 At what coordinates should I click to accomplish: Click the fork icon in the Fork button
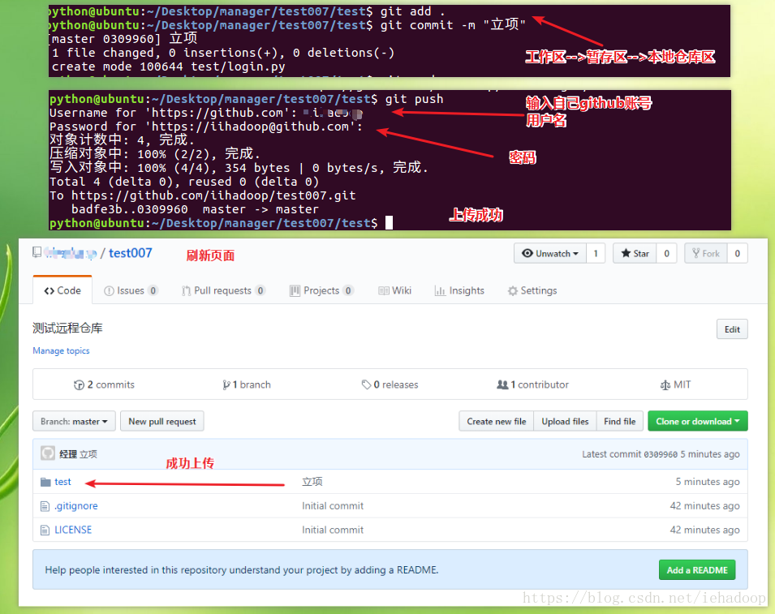[x=696, y=253]
